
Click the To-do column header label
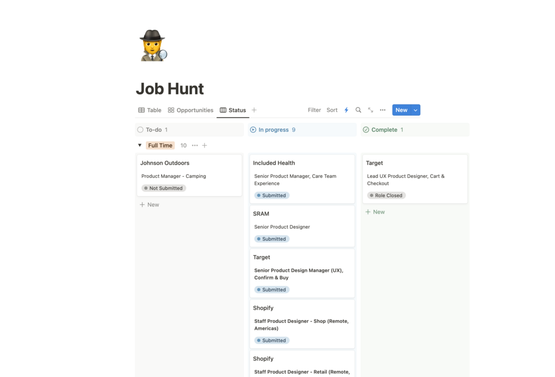click(154, 130)
